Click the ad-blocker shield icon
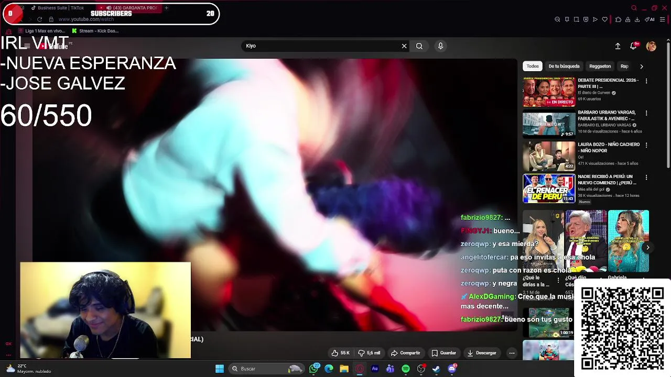This screenshot has width=671, height=377. [586, 19]
